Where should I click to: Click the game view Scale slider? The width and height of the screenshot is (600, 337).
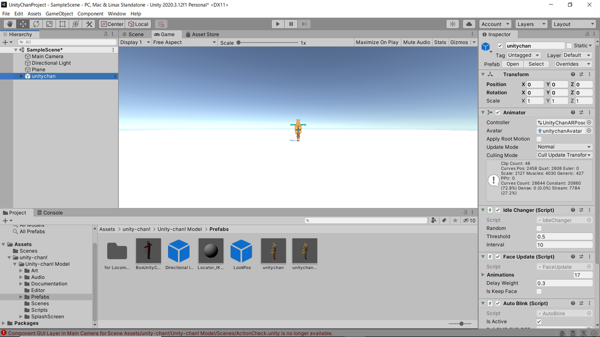point(268,42)
